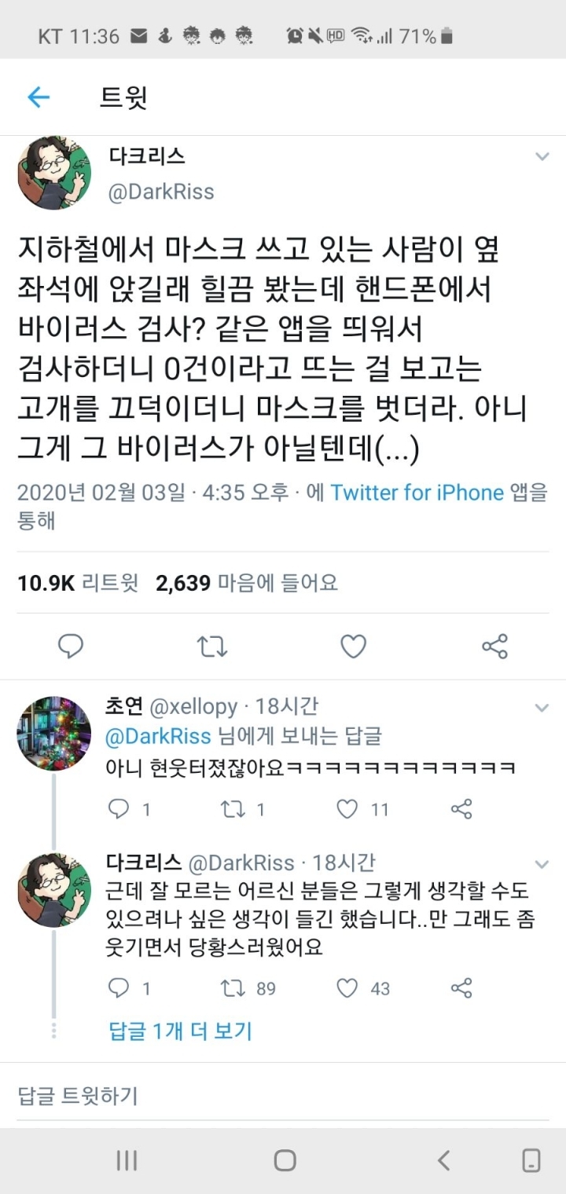The image size is (566, 1194).
Task: Open the options chevron on the main tweet
Action: [x=543, y=156]
